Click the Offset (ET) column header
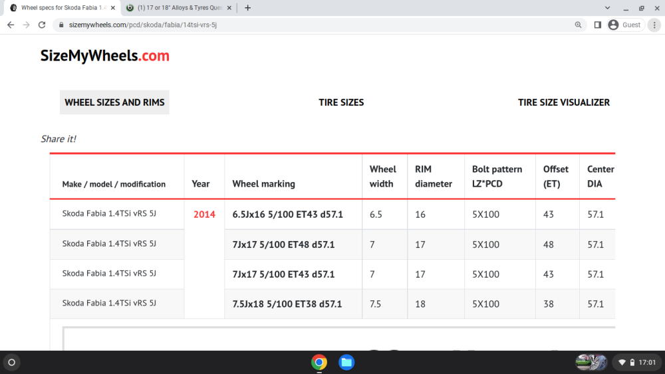The height and width of the screenshot is (374, 665). 555,177
